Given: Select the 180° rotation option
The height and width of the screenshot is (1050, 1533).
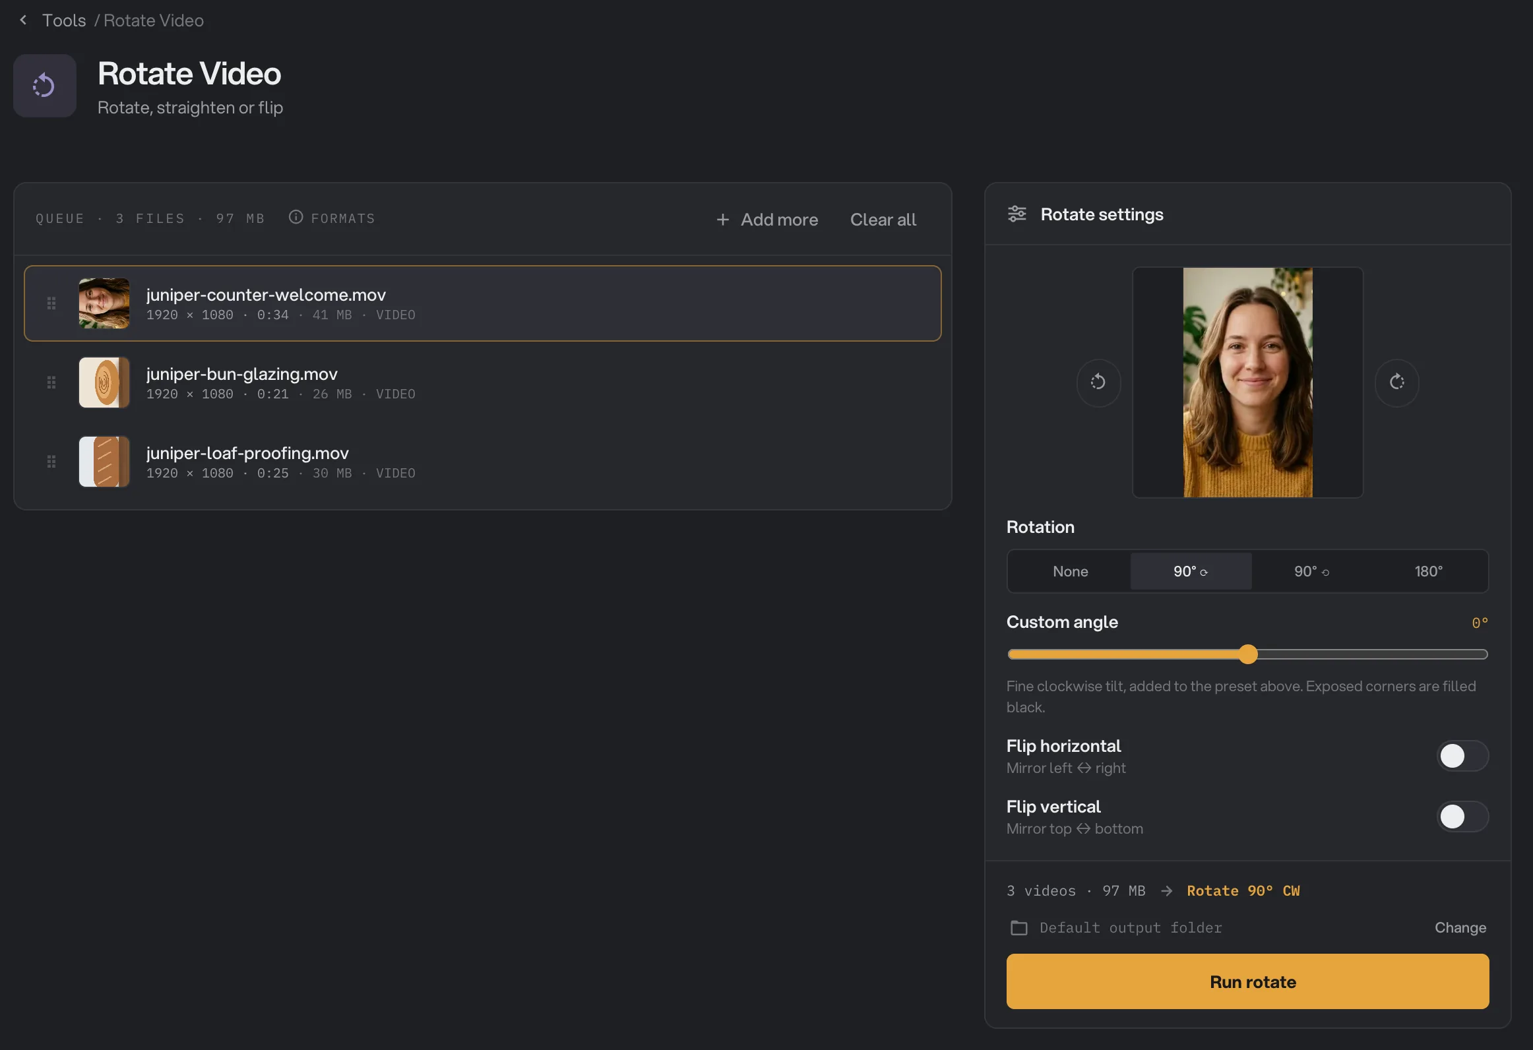Looking at the screenshot, I should pyautogui.click(x=1428, y=571).
